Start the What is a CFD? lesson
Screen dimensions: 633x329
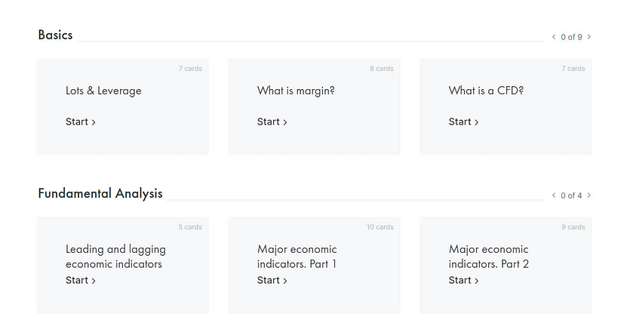point(464,122)
